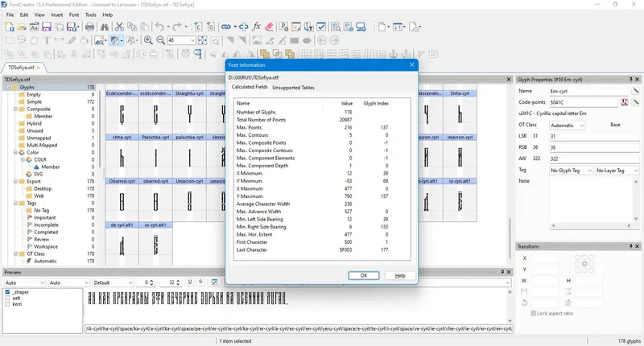Viewport: 644px width, 346px height.
Task: Click the Note field horizontal scrollbar
Action: [591, 225]
